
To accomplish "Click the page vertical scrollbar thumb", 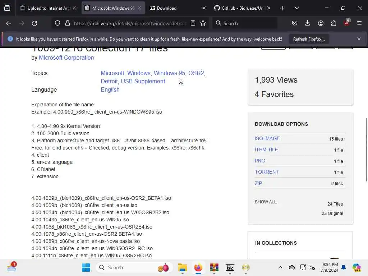I will click(366, 149).
